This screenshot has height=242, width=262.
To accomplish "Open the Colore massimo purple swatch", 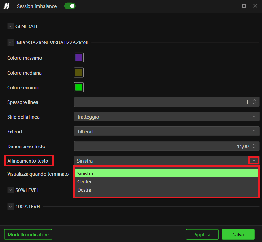I will click(79, 58).
